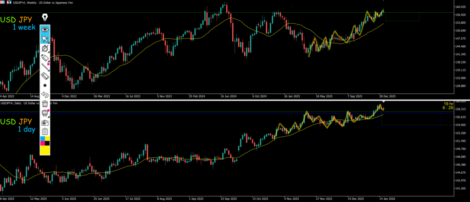Click the black dot brush size button
The height and width of the screenshot is (202, 470).
45,85
